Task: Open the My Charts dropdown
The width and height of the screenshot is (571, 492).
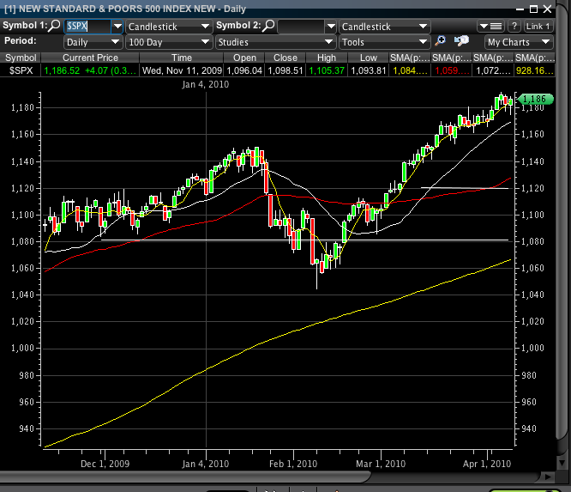Action: pyautogui.click(x=517, y=41)
